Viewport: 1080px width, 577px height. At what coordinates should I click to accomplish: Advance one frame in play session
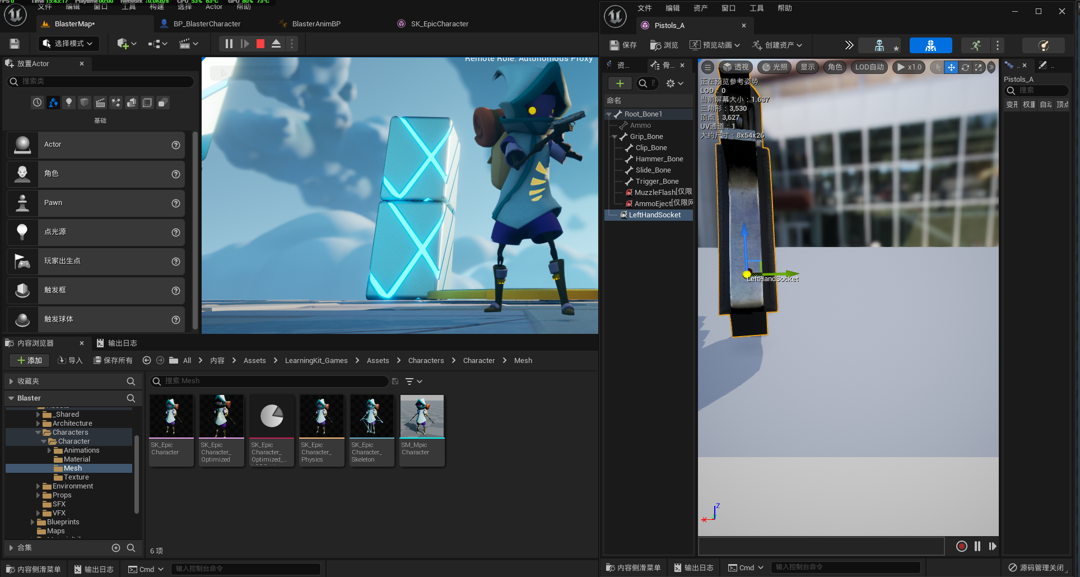[x=245, y=44]
